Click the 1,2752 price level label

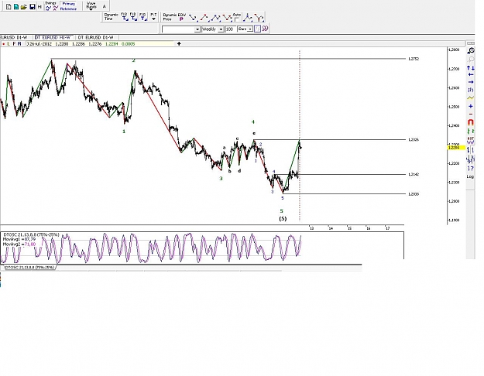coord(414,59)
